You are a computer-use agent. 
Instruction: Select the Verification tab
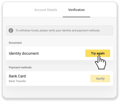[76, 10]
